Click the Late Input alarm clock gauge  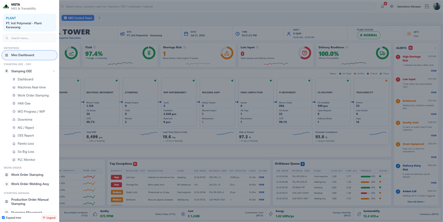point(305,53)
